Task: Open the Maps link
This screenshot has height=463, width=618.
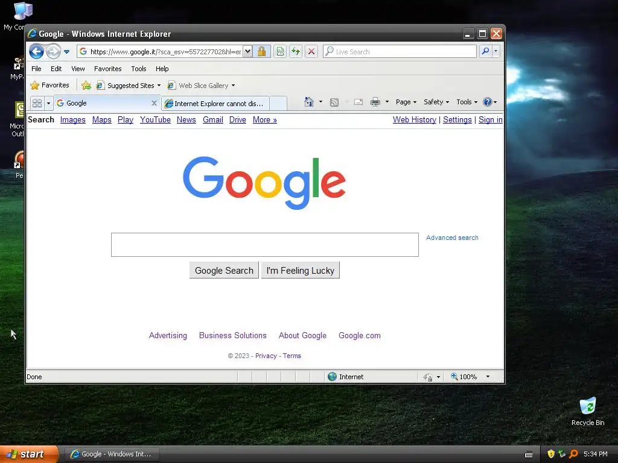Action: (101, 120)
